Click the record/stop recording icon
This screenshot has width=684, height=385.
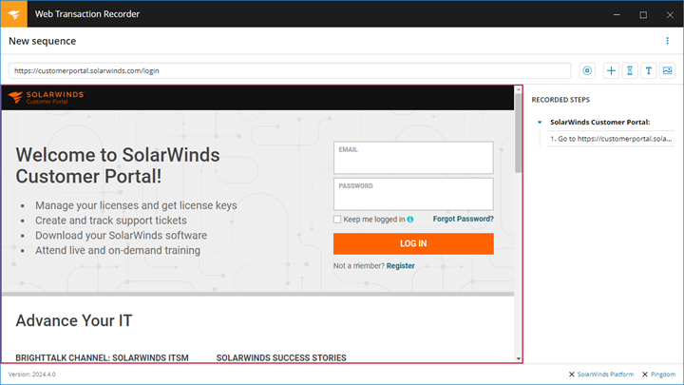[x=587, y=70]
